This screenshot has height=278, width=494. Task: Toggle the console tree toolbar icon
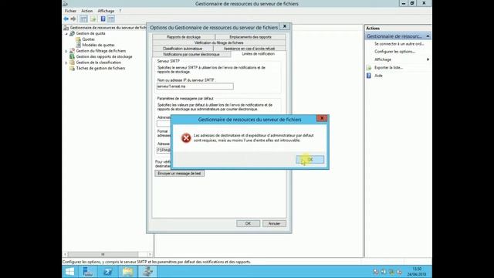83,19
